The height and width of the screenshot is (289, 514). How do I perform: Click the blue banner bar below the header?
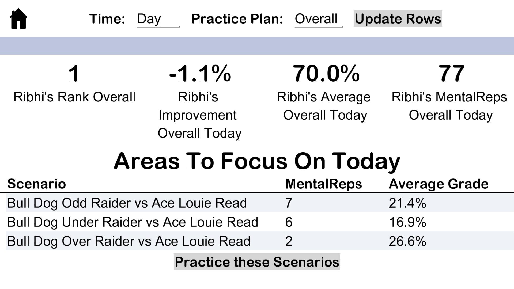click(x=257, y=46)
